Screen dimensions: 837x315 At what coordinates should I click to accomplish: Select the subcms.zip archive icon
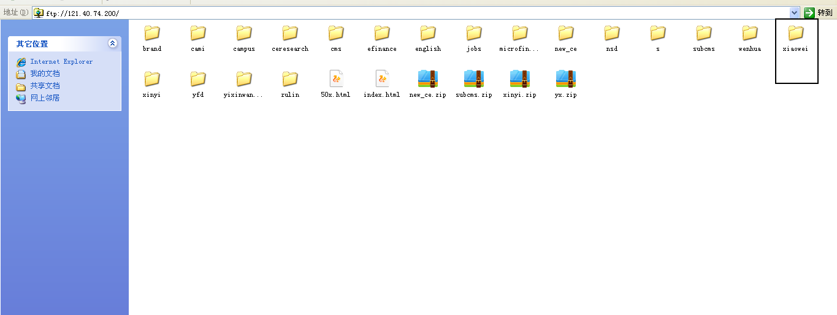474,78
